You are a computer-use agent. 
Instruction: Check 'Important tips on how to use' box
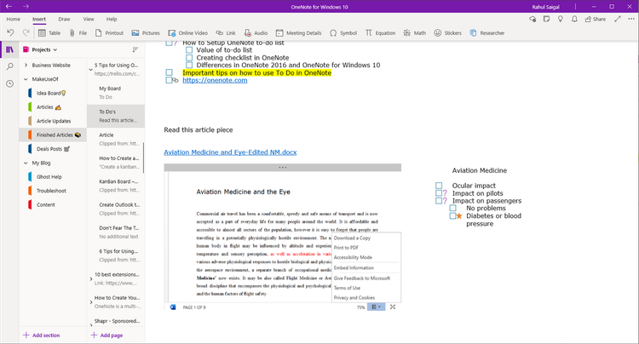click(x=170, y=72)
